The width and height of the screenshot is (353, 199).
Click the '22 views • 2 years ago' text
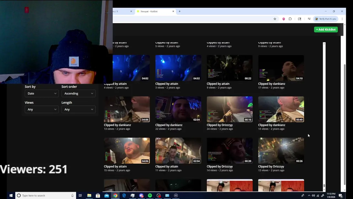[169, 129]
